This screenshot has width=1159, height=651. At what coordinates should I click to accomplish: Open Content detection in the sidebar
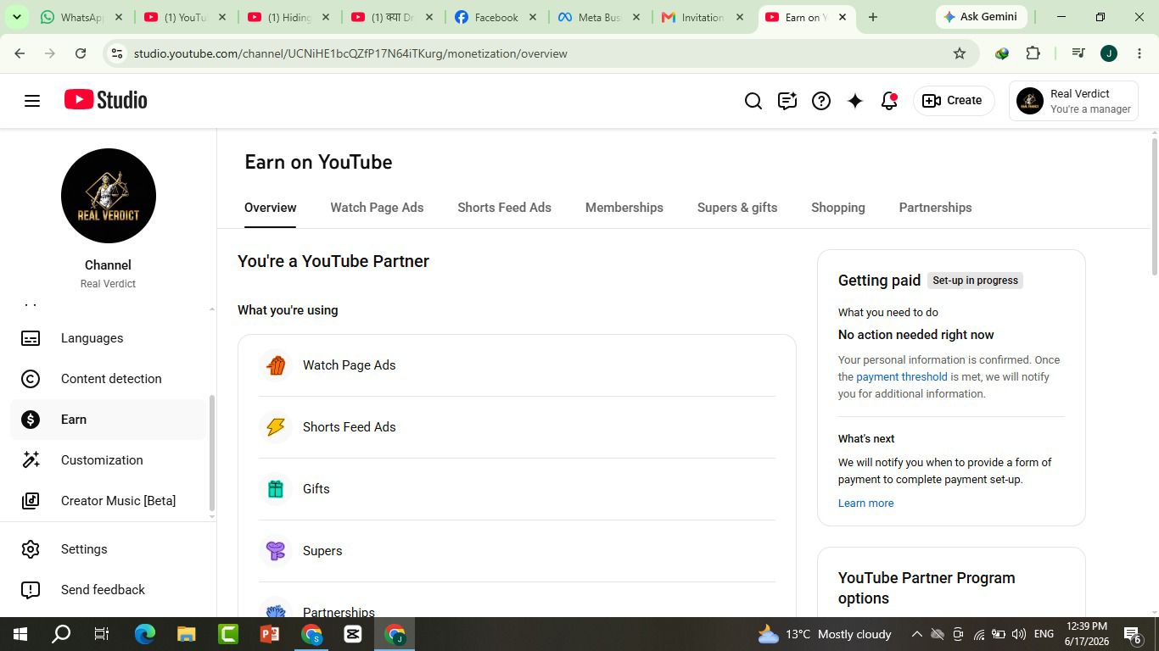(109, 379)
